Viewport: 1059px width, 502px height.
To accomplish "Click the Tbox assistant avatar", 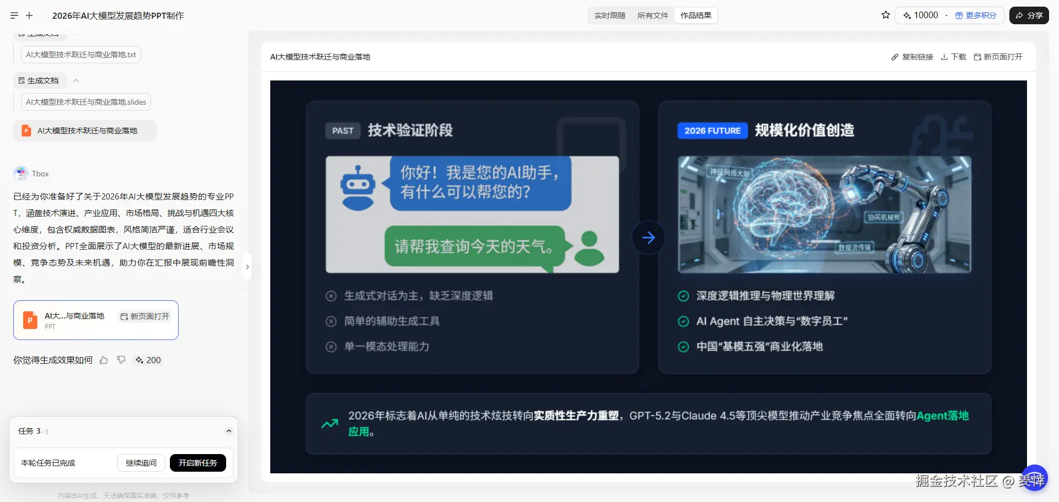I will [x=20, y=173].
